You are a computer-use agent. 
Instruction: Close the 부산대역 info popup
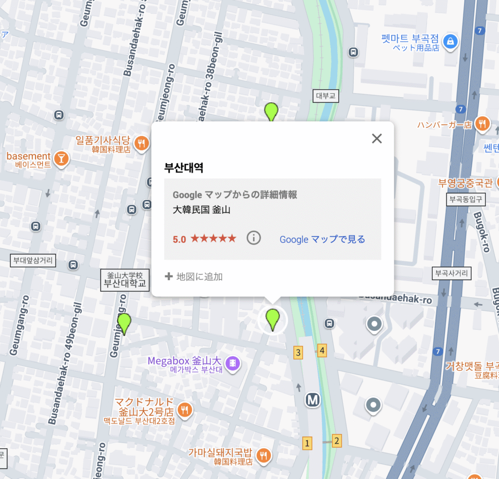coord(377,138)
